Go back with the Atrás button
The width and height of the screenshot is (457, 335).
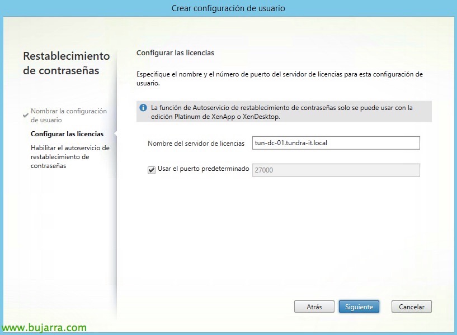[x=314, y=307]
